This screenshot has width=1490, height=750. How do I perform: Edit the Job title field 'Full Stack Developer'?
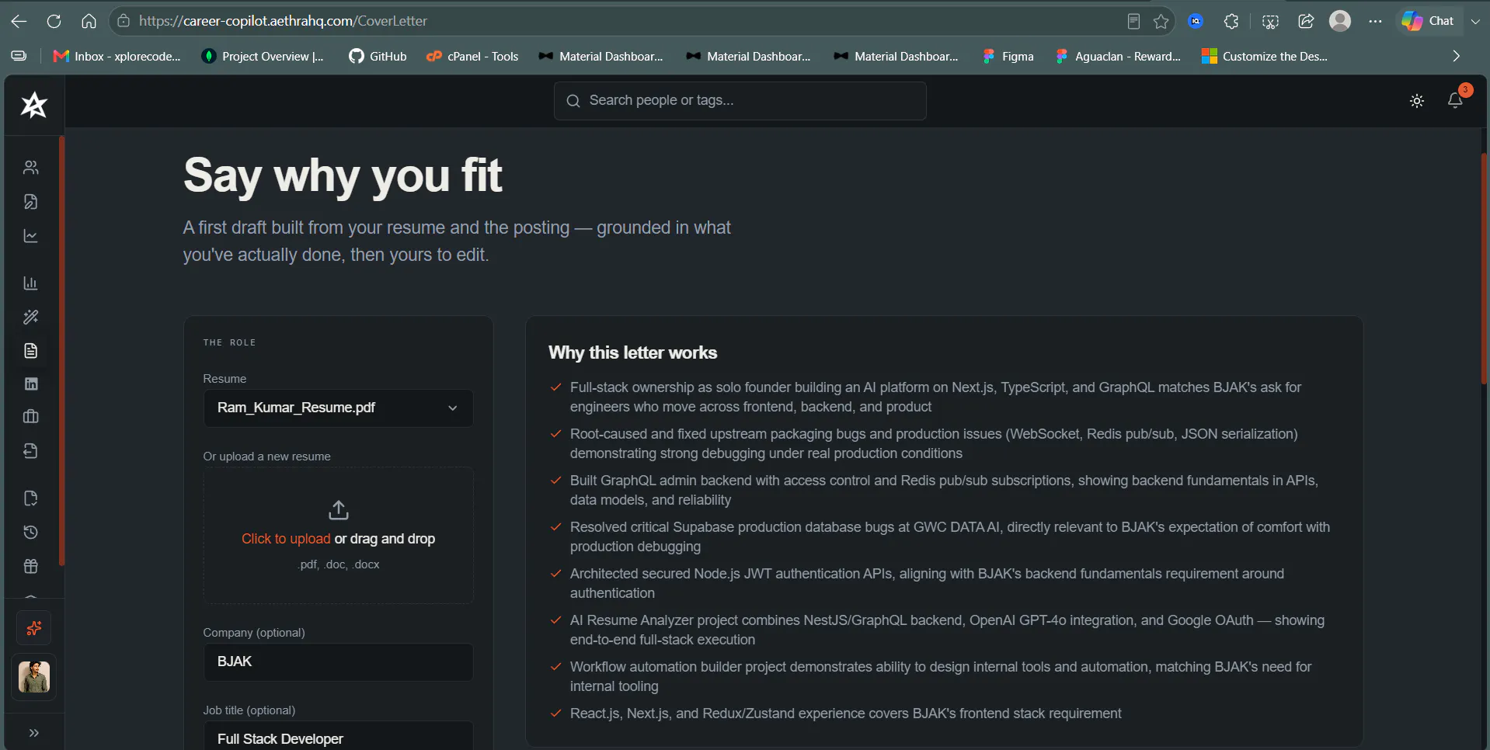pos(339,736)
